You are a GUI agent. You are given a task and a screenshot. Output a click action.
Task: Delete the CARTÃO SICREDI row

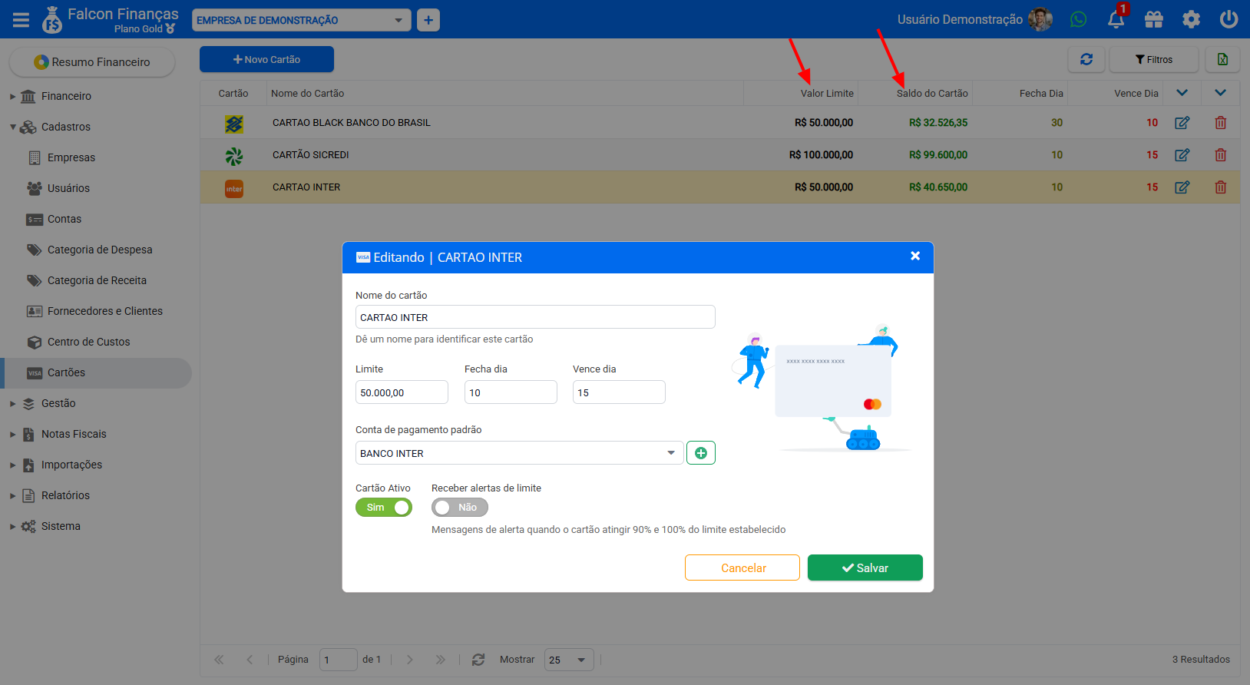point(1220,155)
